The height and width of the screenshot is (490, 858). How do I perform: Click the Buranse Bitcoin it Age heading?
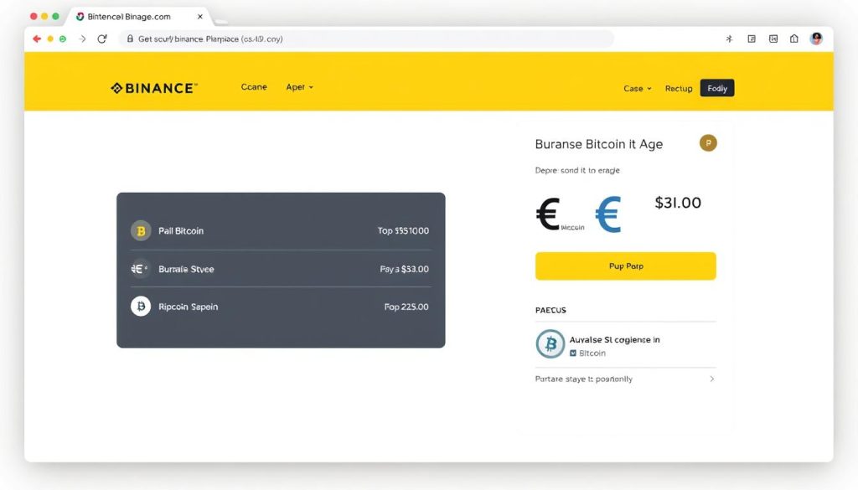click(x=598, y=144)
